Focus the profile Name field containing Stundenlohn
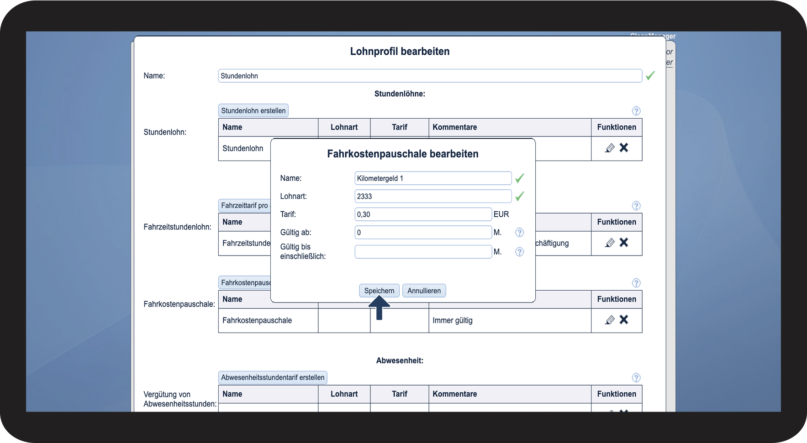 tap(430, 76)
